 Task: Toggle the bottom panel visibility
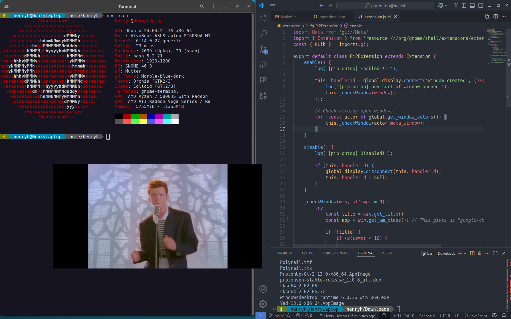[x=472, y=6]
